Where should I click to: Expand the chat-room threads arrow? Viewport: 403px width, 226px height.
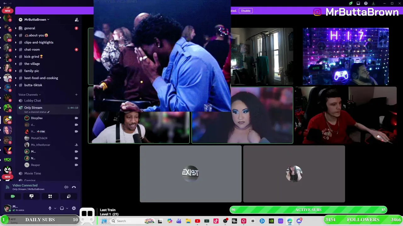[x=16, y=50]
